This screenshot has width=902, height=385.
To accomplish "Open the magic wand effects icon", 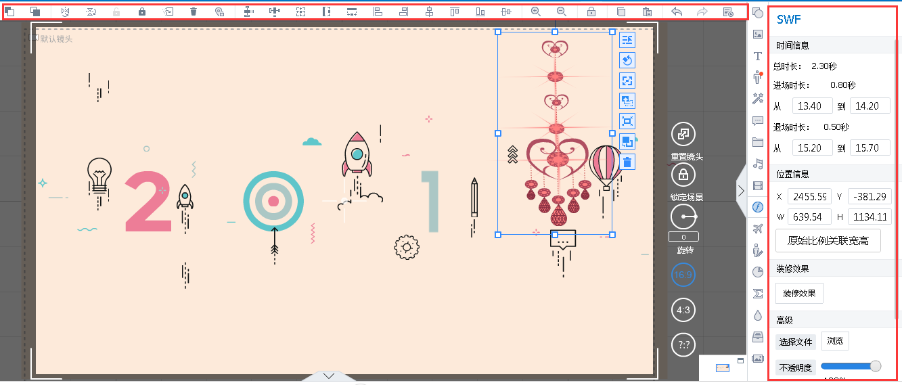I will (758, 99).
